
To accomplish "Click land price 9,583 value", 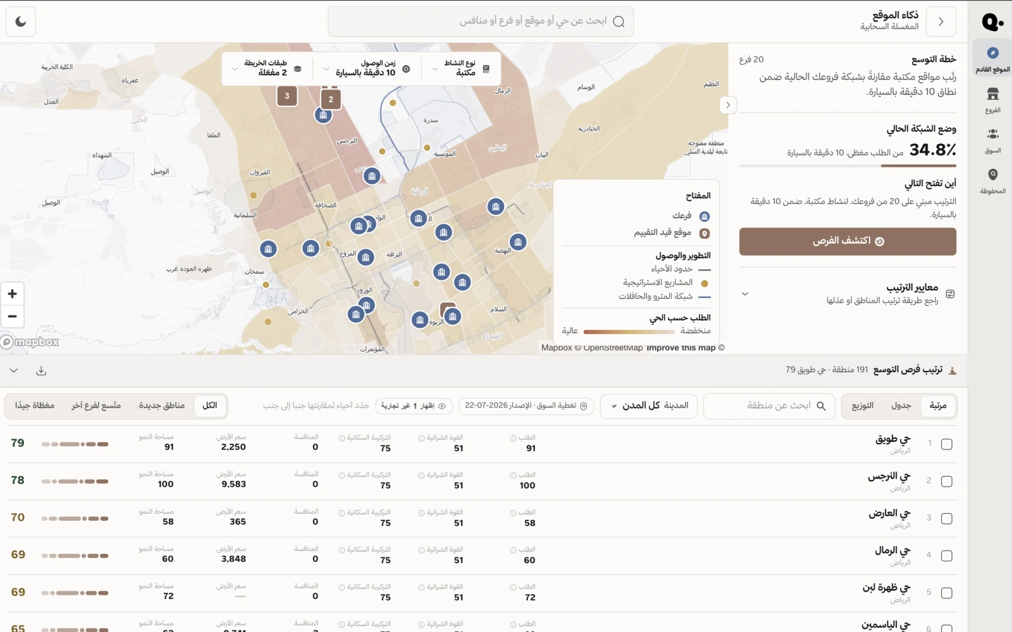I will pyautogui.click(x=233, y=484).
